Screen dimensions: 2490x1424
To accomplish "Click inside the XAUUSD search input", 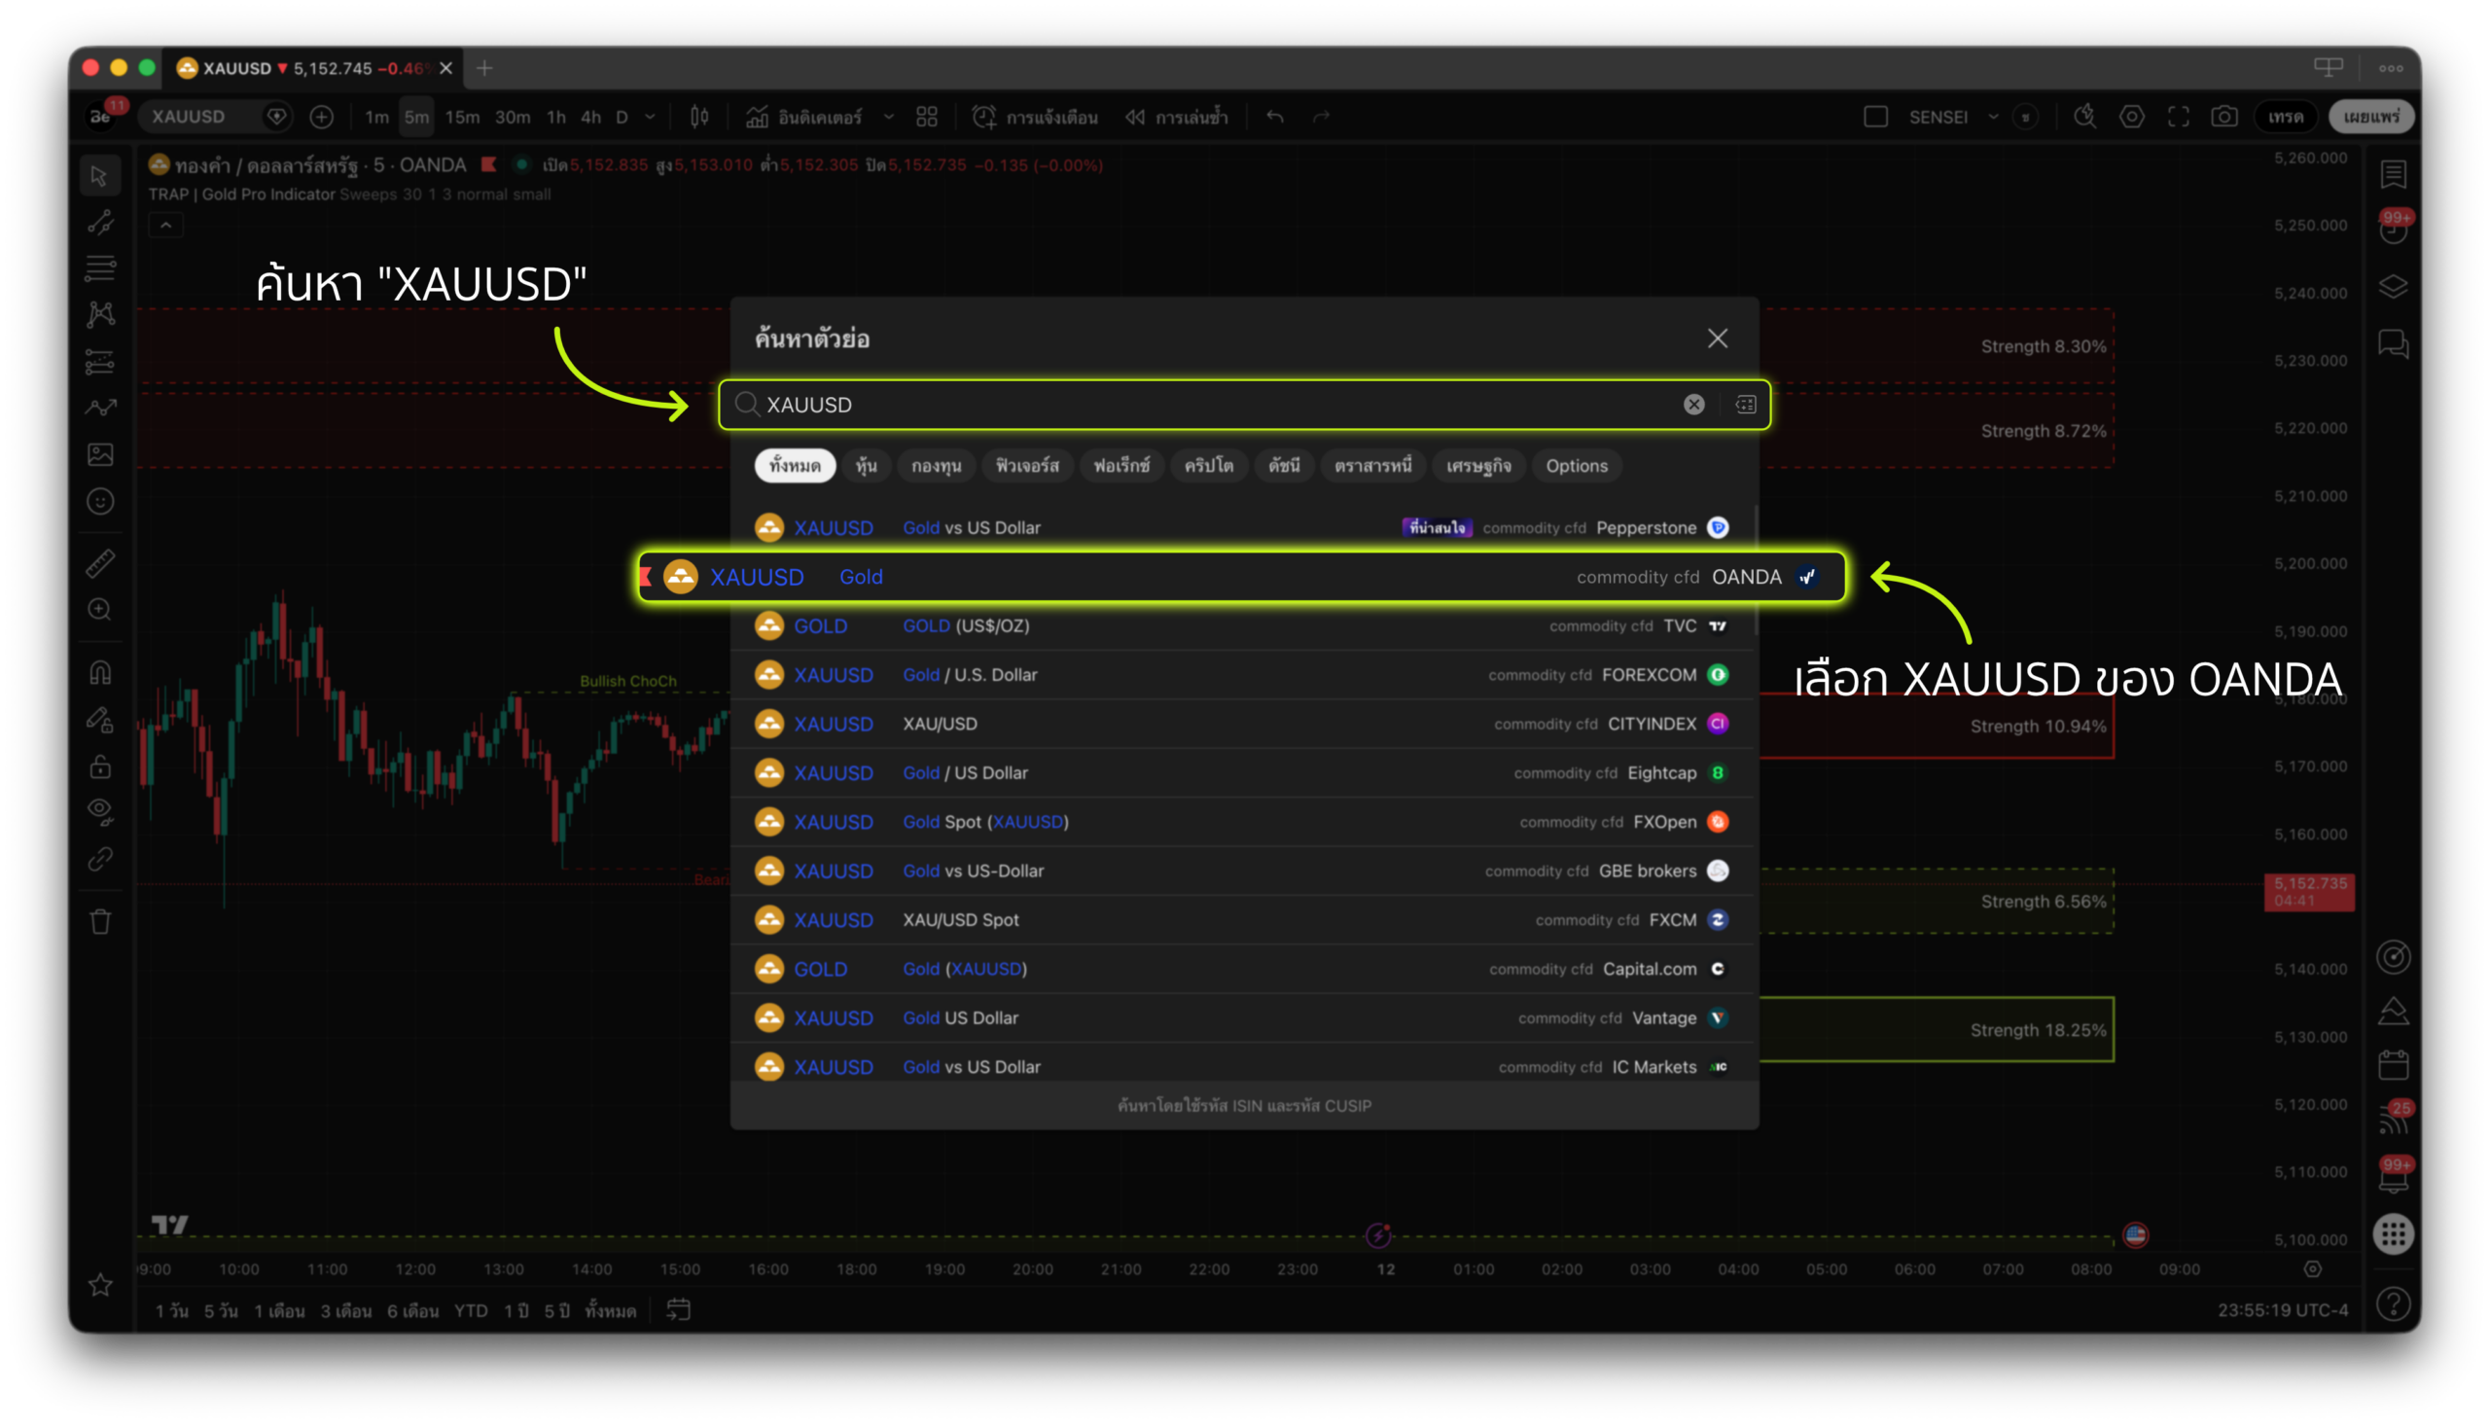I will tap(1174, 404).
